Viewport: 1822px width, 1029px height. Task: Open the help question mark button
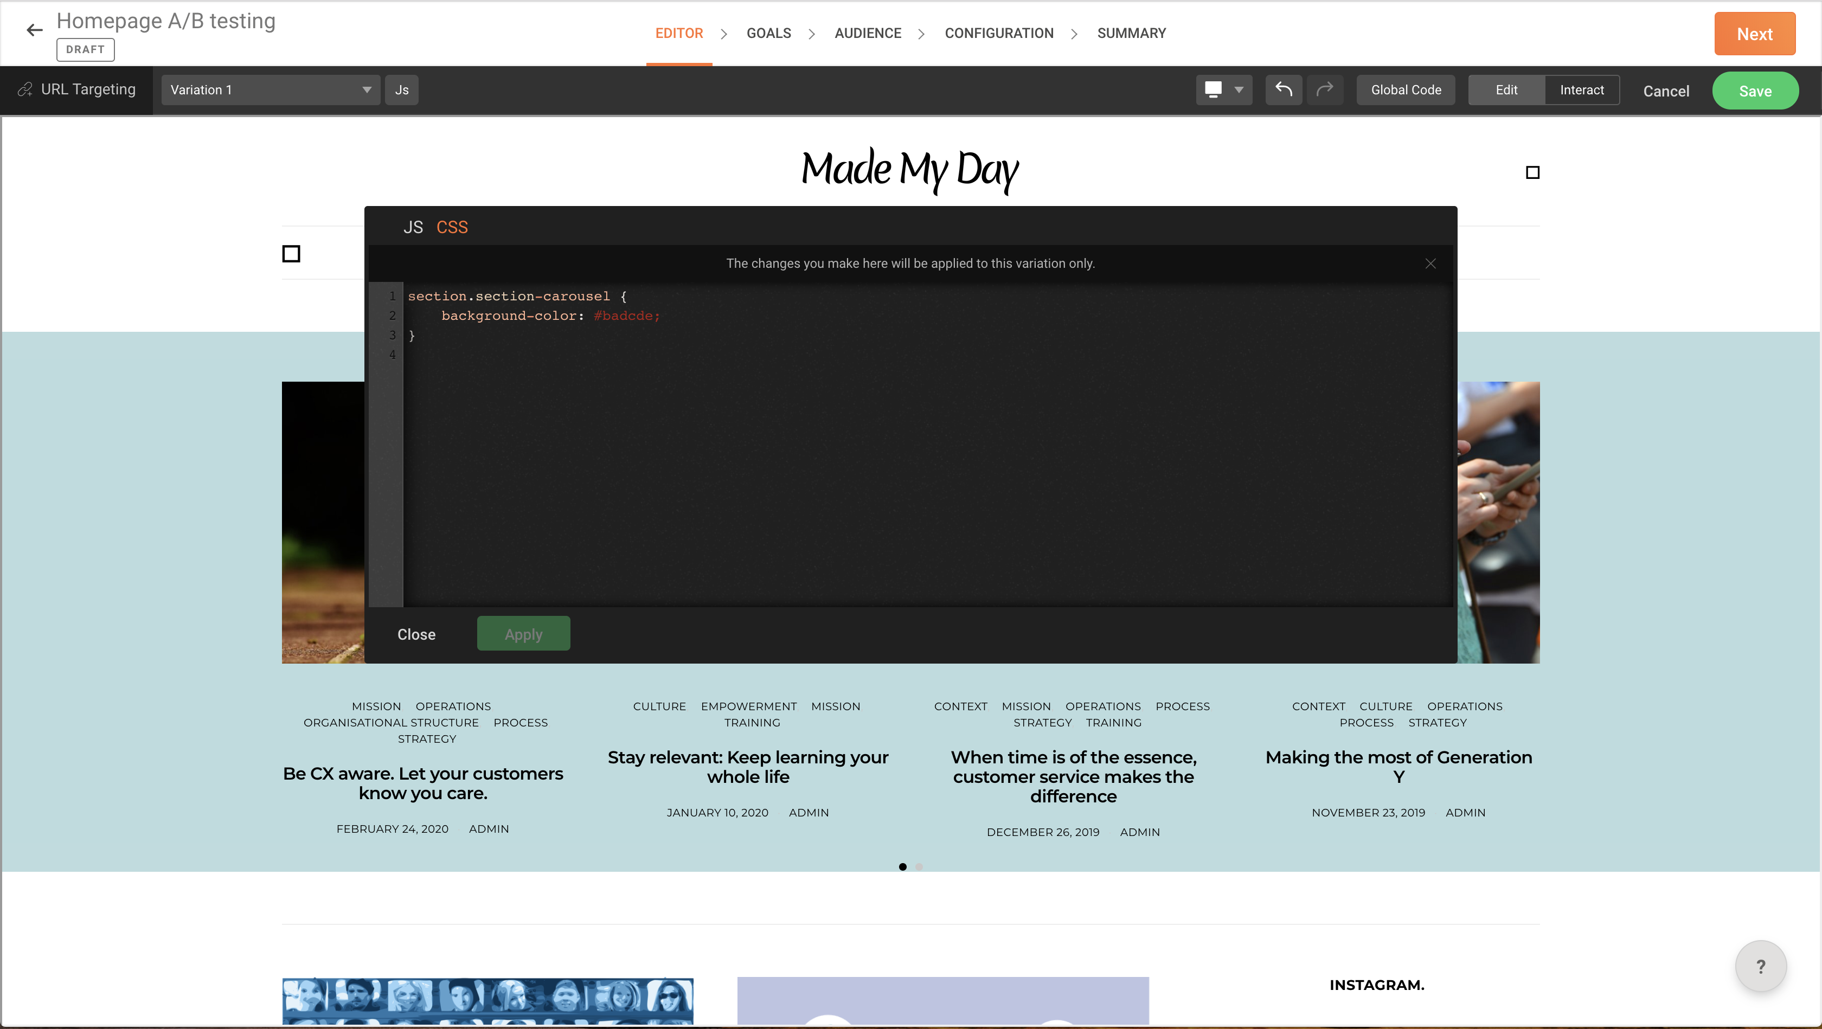click(1761, 966)
